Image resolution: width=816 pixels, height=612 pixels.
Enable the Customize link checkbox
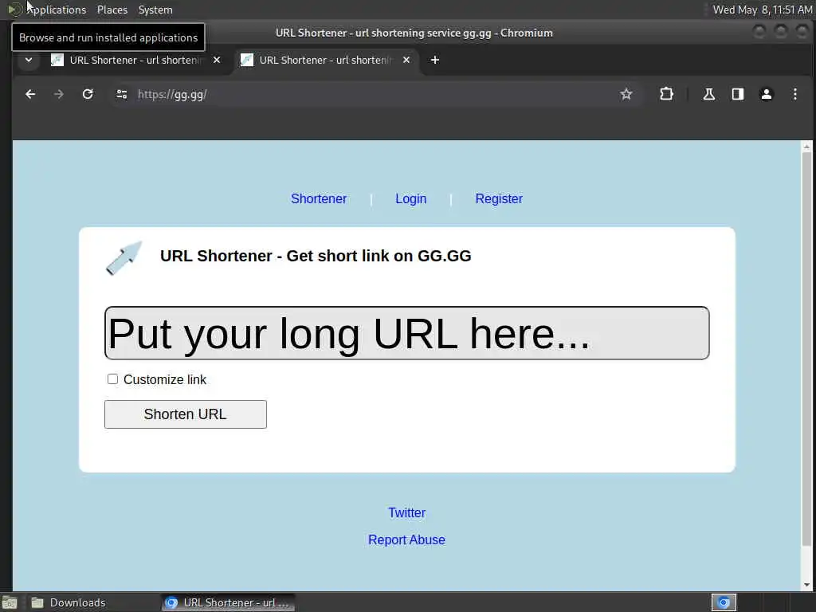pos(112,379)
